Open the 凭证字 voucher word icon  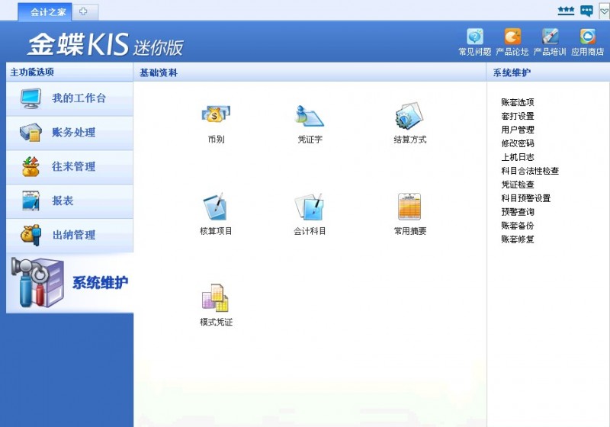pyautogui.click(x=310, y=116)
